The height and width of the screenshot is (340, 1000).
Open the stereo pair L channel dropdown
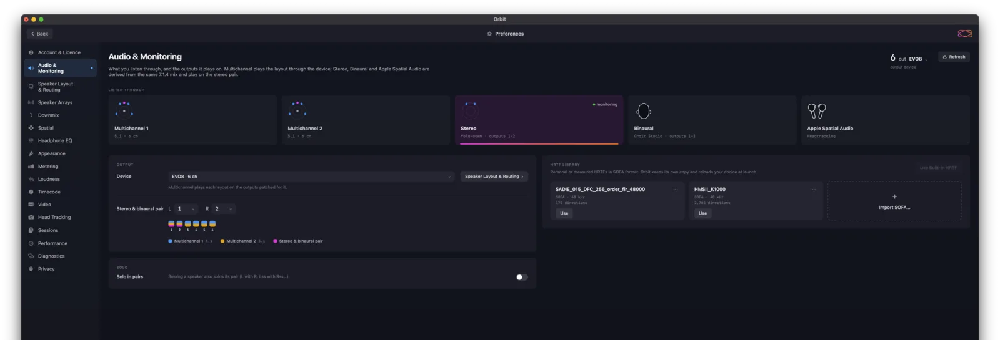(x=186, y=209)
